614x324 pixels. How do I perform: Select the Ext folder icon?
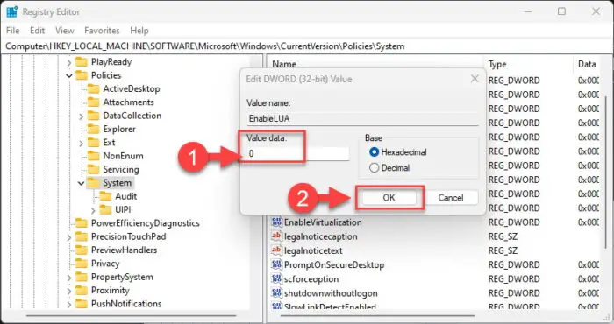(93, 142)
